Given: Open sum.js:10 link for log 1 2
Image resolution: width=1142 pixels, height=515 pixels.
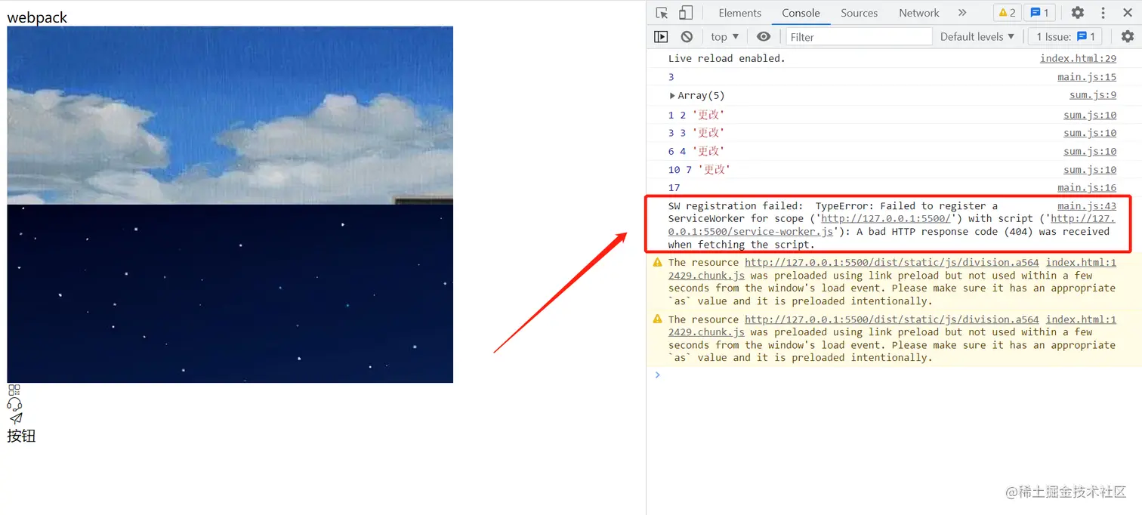Looking at the screenshot, I should (1090, 115).
